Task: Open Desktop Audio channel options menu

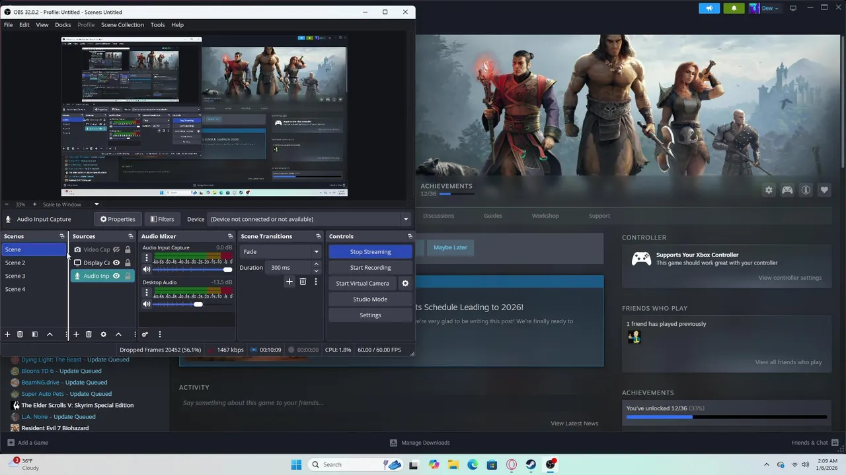Action: (x=147, y=293)
